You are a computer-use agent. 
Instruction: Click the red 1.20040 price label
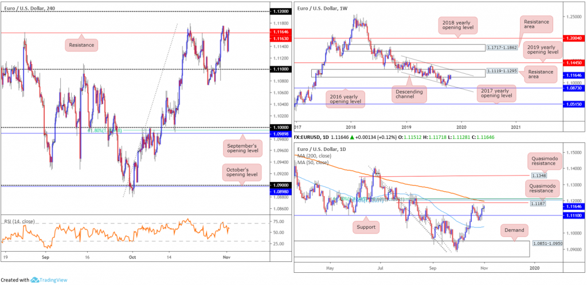click(x=573, y=38)
